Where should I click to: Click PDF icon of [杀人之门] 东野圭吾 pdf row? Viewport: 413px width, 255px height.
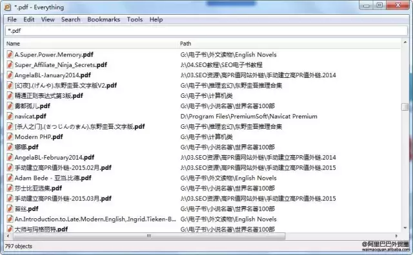pyautogui.click(x=10, y=126)
